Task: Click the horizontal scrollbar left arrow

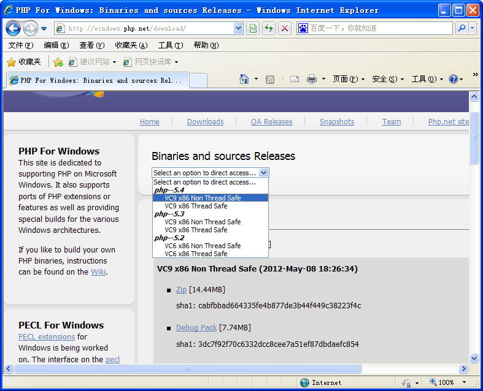Action: point(8,368)
